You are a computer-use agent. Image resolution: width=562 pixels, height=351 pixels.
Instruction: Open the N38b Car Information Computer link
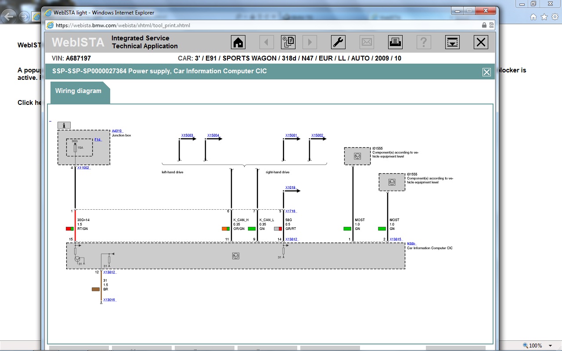point(411,244)
